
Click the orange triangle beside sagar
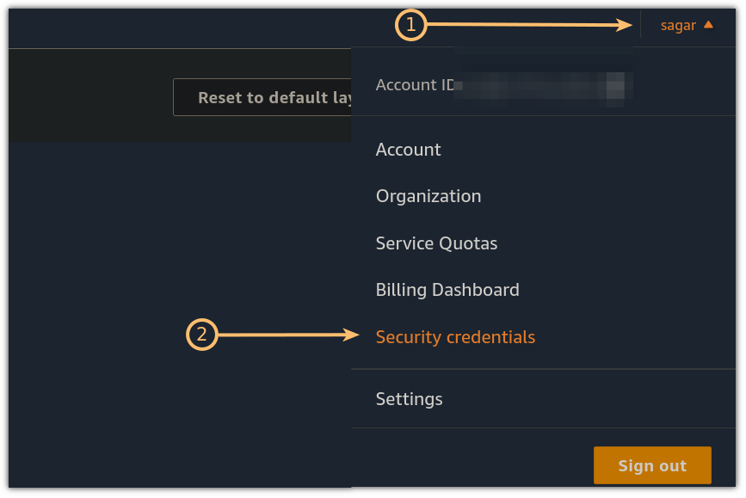click(x=707, y=25)
